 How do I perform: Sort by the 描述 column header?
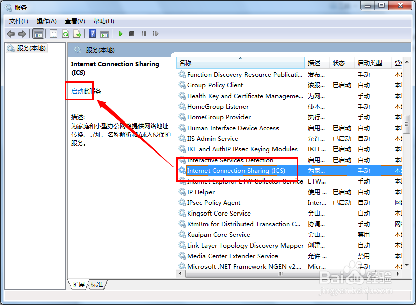tap(317, 63)
